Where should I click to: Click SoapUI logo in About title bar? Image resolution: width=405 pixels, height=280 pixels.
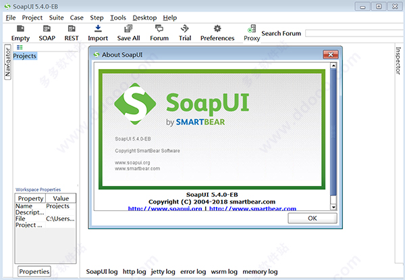pyautogui.click(x=97, y=55)
